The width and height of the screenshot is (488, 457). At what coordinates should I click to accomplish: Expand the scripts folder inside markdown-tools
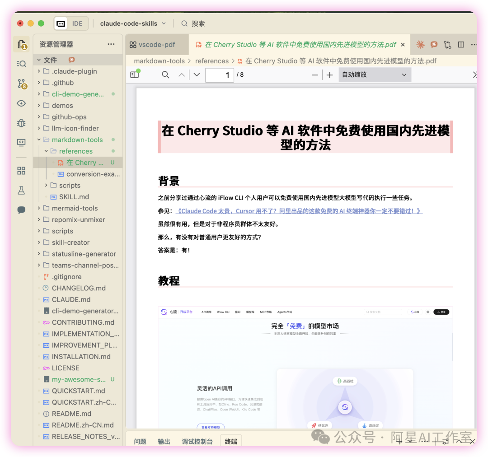(x=46, y=186)
